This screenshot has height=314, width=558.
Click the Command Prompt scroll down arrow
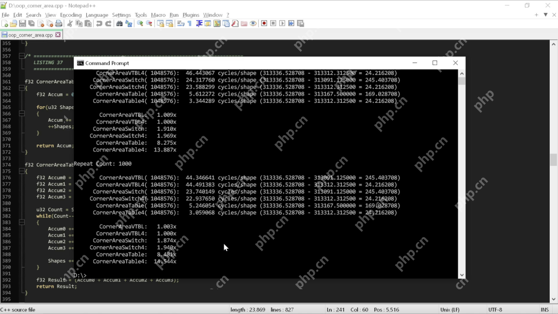461,275
